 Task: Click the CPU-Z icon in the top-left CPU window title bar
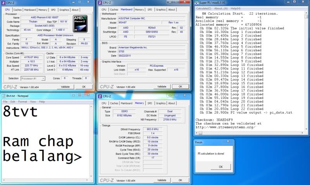[3, 3]
